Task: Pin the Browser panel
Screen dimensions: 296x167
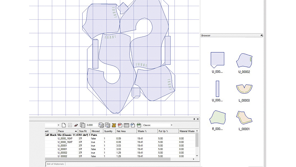Action: 261,35
